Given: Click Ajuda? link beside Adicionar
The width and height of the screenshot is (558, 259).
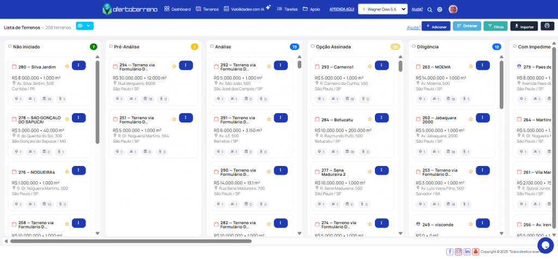Looking at the screenshot, I should (x=414, y=27).
